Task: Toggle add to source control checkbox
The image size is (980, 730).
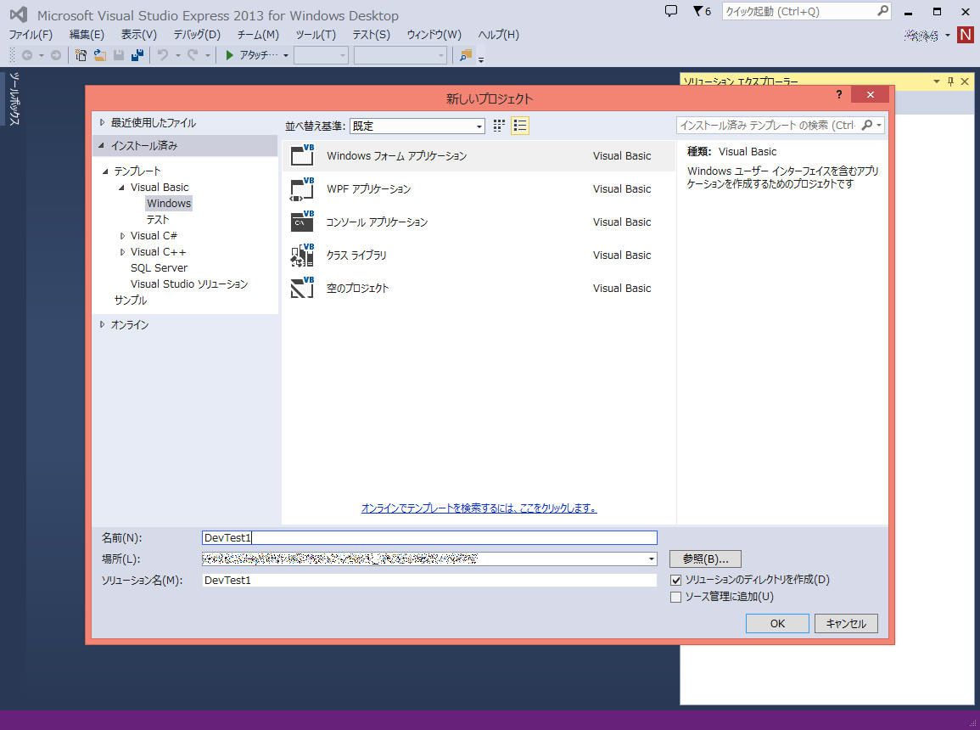Action: (675, 597)
